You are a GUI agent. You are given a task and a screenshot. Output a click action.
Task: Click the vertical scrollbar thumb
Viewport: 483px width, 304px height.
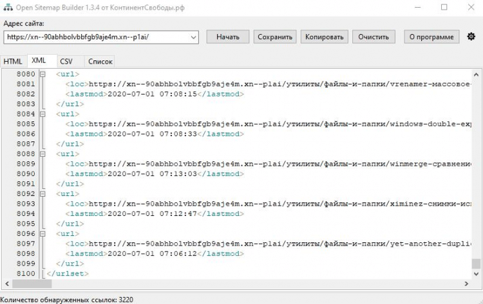click(x=476, y=264)
